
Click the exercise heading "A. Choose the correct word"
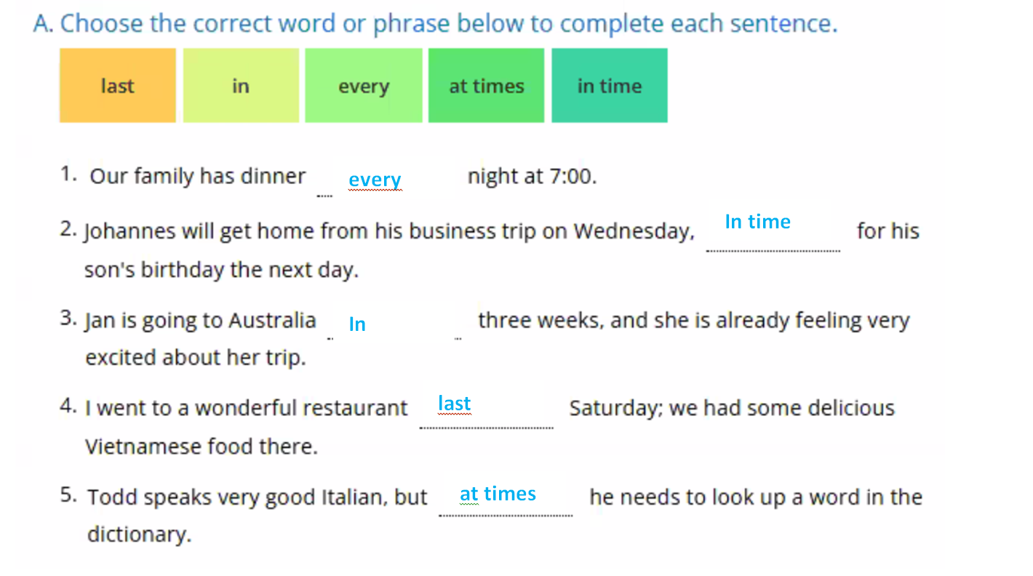[x=435, y=24]
